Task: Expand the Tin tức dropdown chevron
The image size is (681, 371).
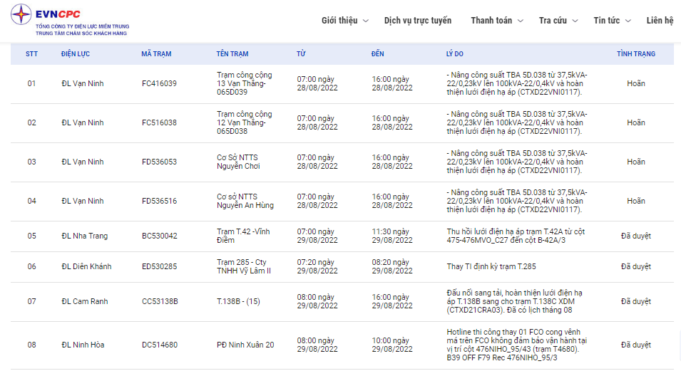Action: pos(628,21)
